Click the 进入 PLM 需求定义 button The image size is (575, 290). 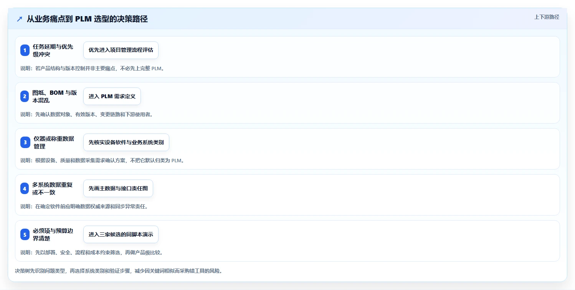click(x=112, y=96)
